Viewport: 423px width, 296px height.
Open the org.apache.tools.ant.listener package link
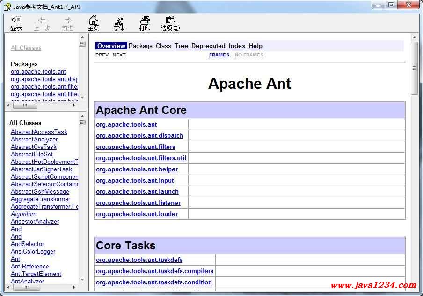coord(139,203)
